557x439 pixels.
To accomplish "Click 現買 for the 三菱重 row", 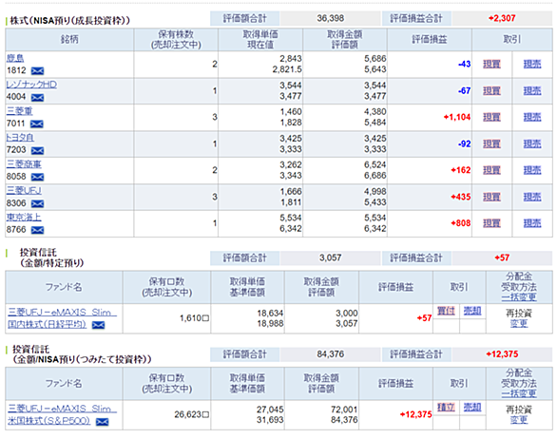I will tap(491, 117).
